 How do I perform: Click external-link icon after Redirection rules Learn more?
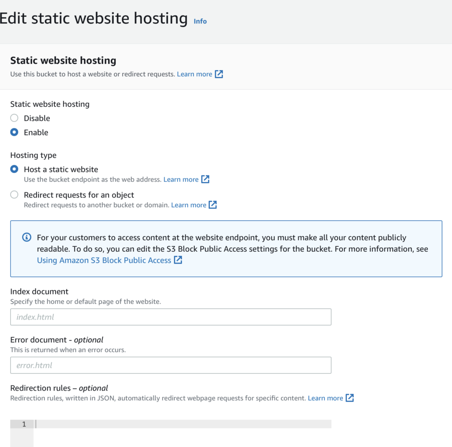coord(350,398)
